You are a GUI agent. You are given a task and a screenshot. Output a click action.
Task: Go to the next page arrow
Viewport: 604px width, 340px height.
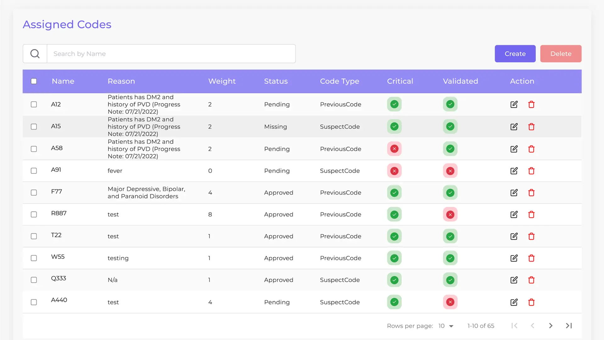[551, 326]
